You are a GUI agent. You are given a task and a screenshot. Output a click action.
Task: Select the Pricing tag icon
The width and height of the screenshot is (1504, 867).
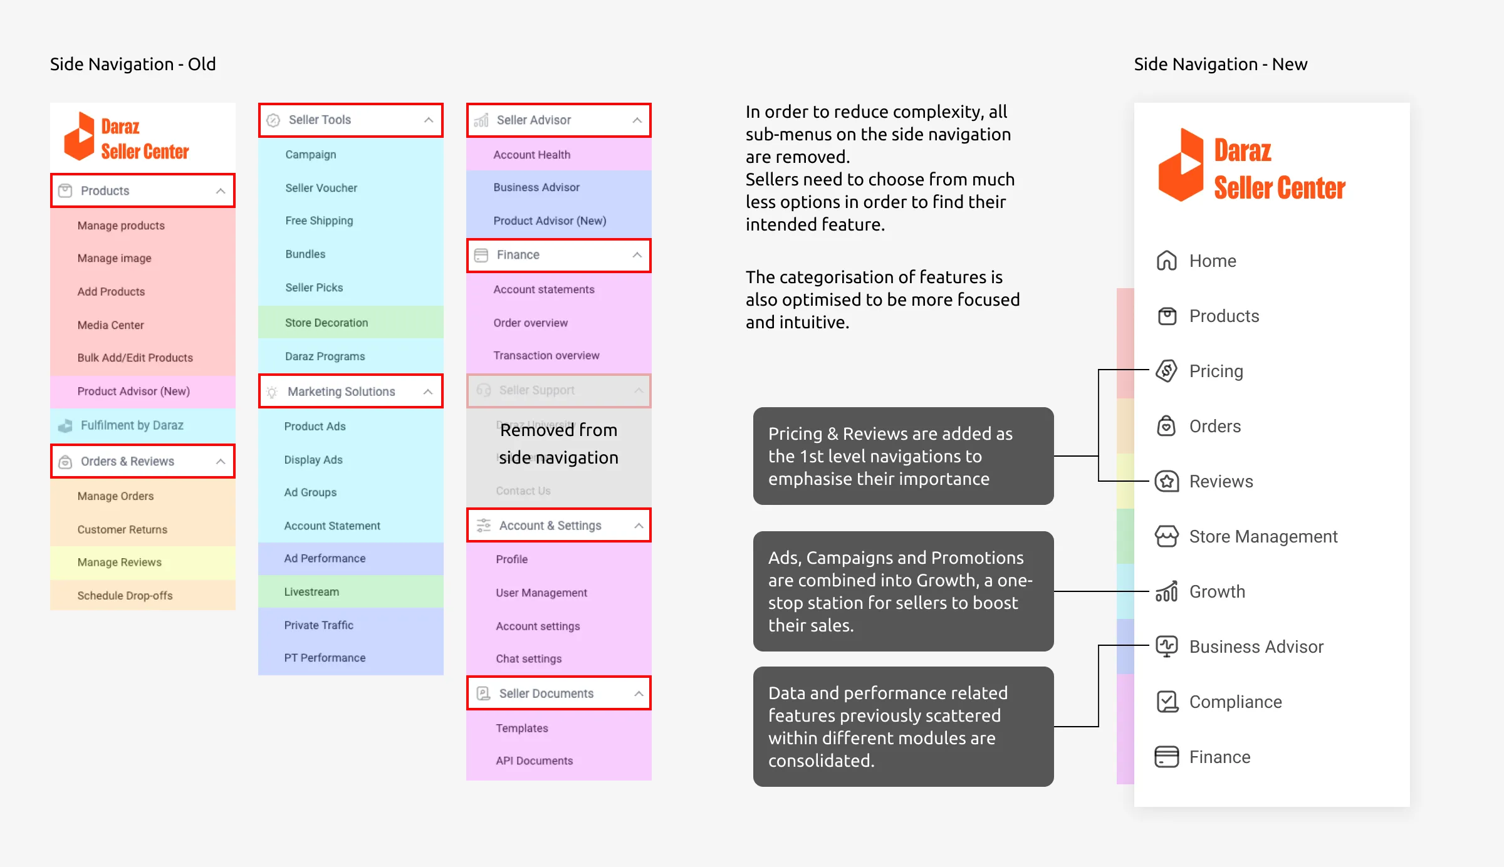[x=1166, y=371]
